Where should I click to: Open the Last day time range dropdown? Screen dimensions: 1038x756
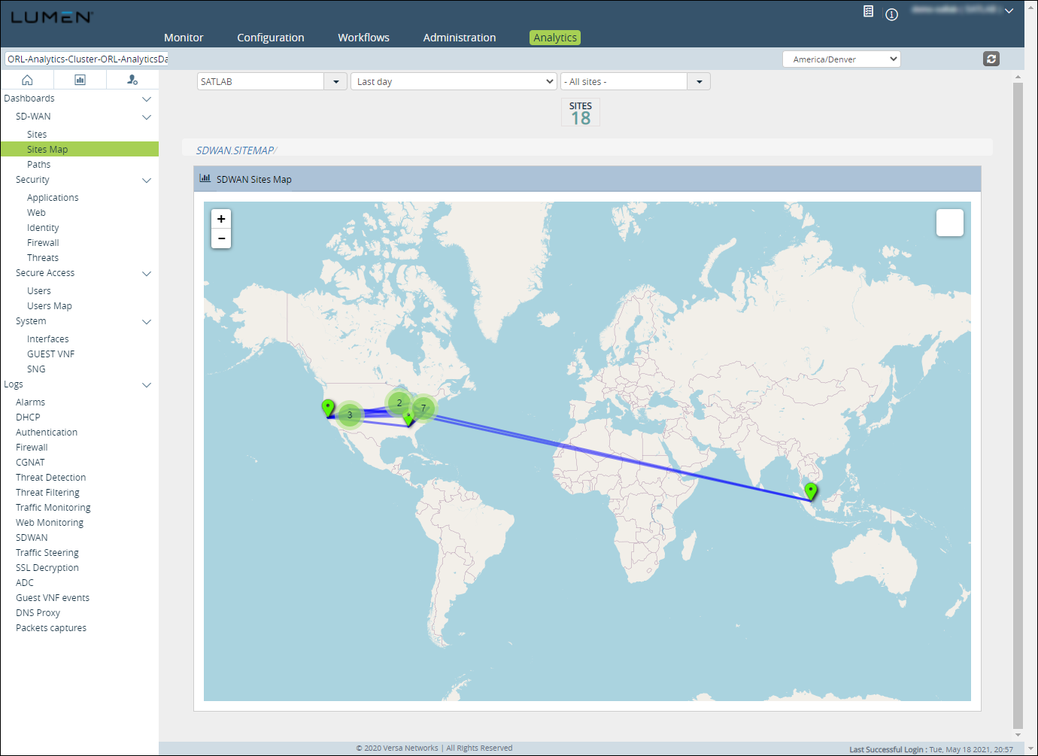[x=454, y=81]
